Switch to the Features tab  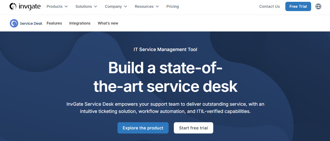54,23
